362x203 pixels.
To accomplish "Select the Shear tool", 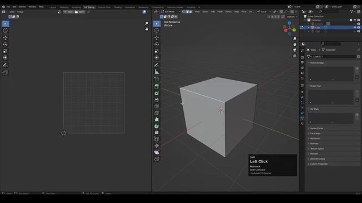I will [157, 152].
